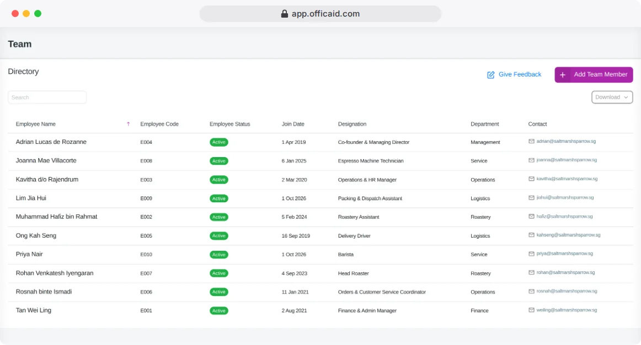
Task: Click employee code E009
Action: (146, 198)
